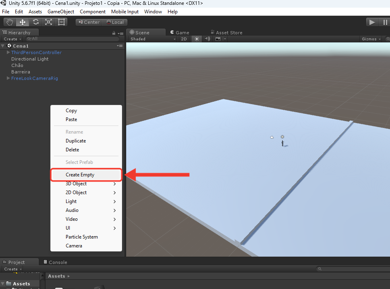Open the GameObject menu
390x289 pixels.
[x=61, y=12]
